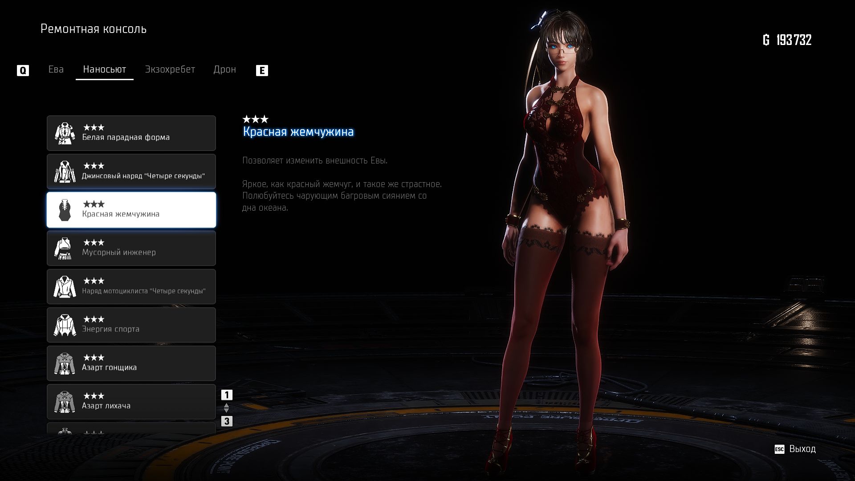Click the Красная жемчужина swimsuit icon
Viewport: 855px width, 481px height.
[65, 210]
